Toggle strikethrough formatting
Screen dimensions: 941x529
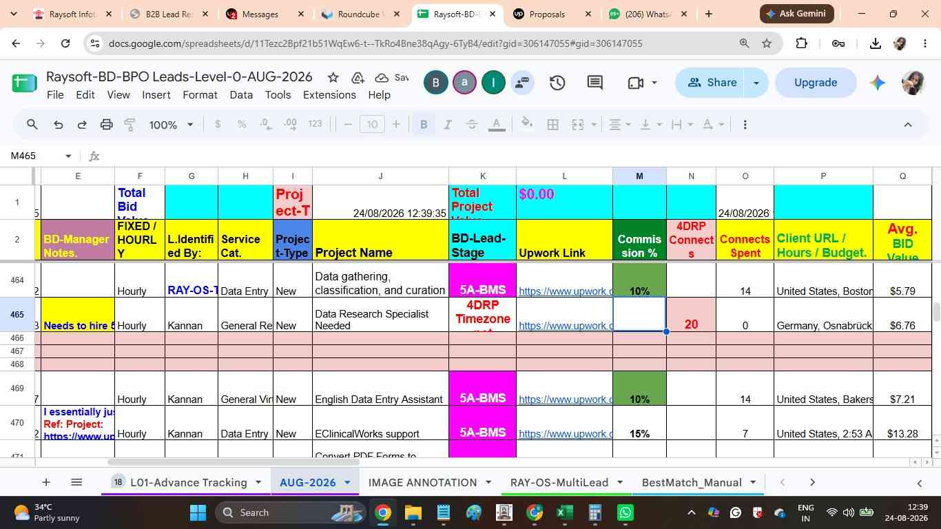tap(472, 125)
